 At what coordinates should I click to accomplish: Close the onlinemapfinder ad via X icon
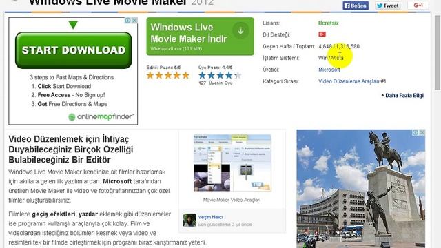coord(135,21)
